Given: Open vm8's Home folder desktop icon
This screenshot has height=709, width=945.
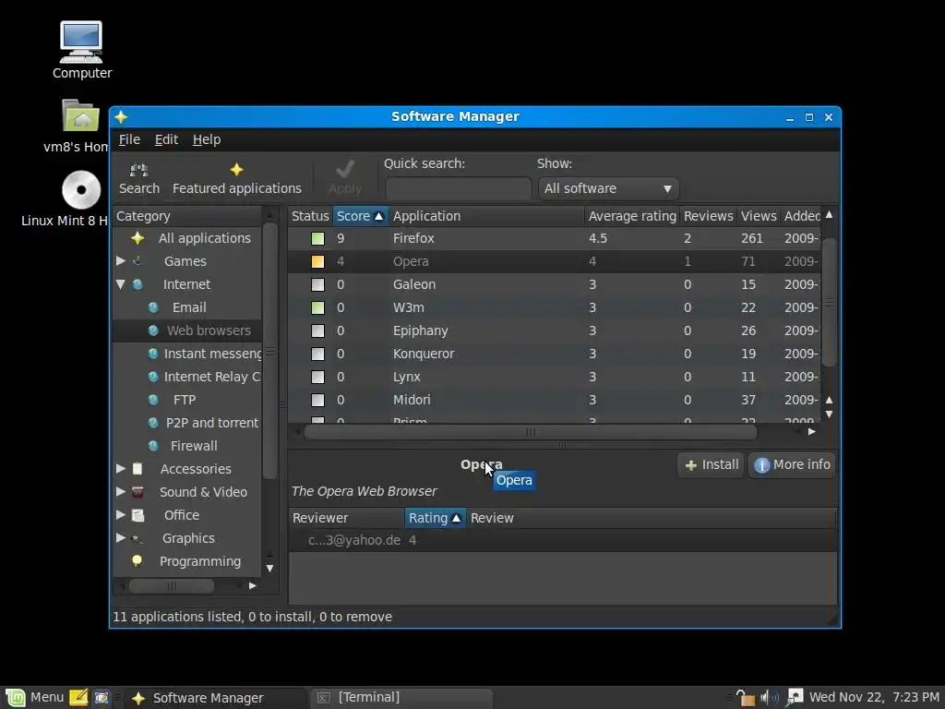Looking at the screenshot, I should click(x=81, y=115).
